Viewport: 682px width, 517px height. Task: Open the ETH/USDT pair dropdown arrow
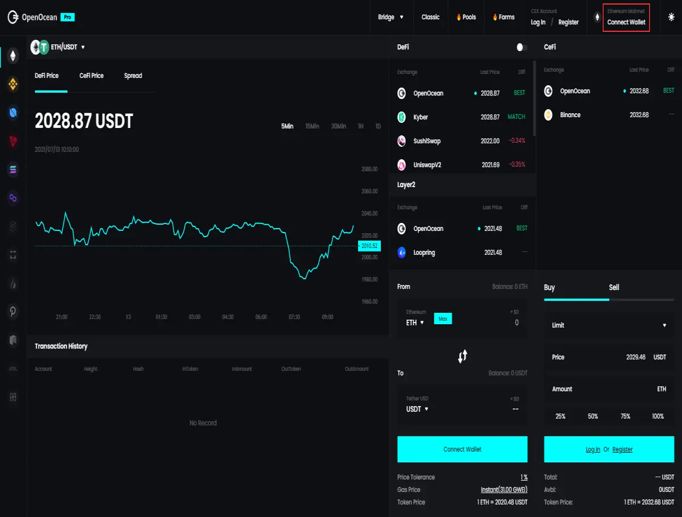pos(83,47)
